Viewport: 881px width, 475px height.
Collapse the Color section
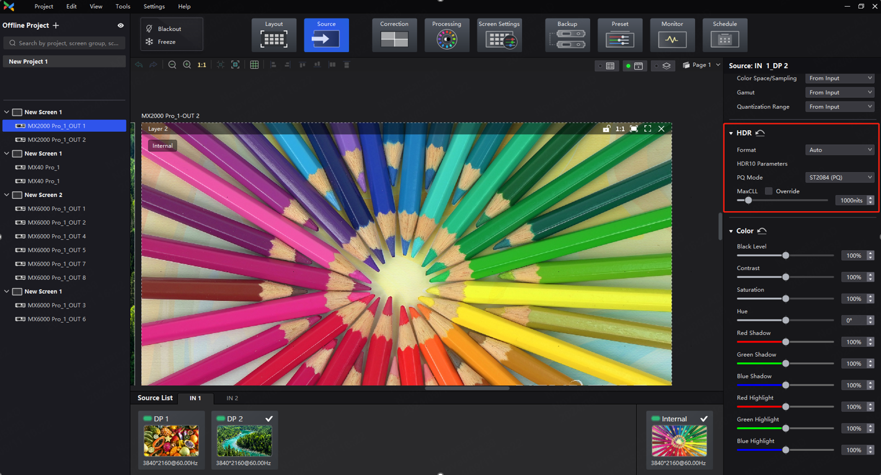731,231
